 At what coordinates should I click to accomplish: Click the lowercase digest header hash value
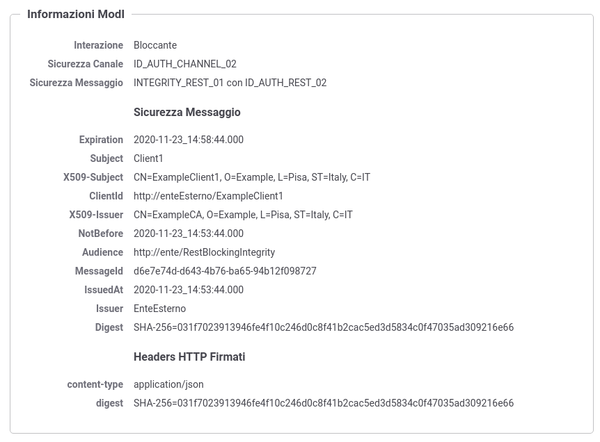(324, 402)
